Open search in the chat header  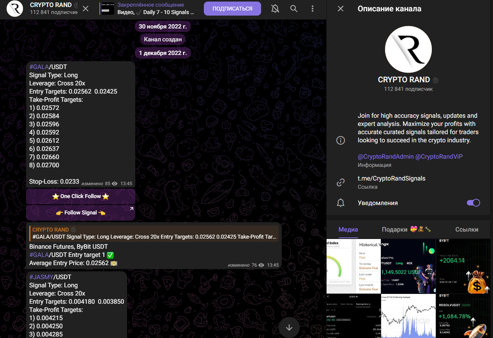pos(294,9)
